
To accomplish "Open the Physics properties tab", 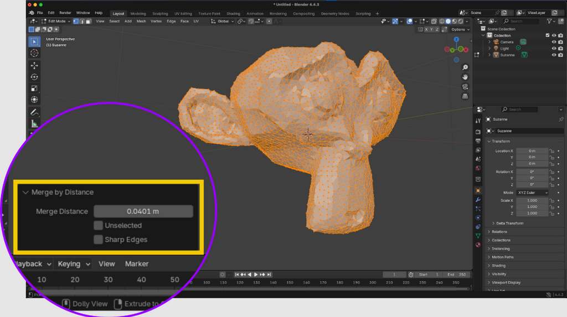I will 478,217.
